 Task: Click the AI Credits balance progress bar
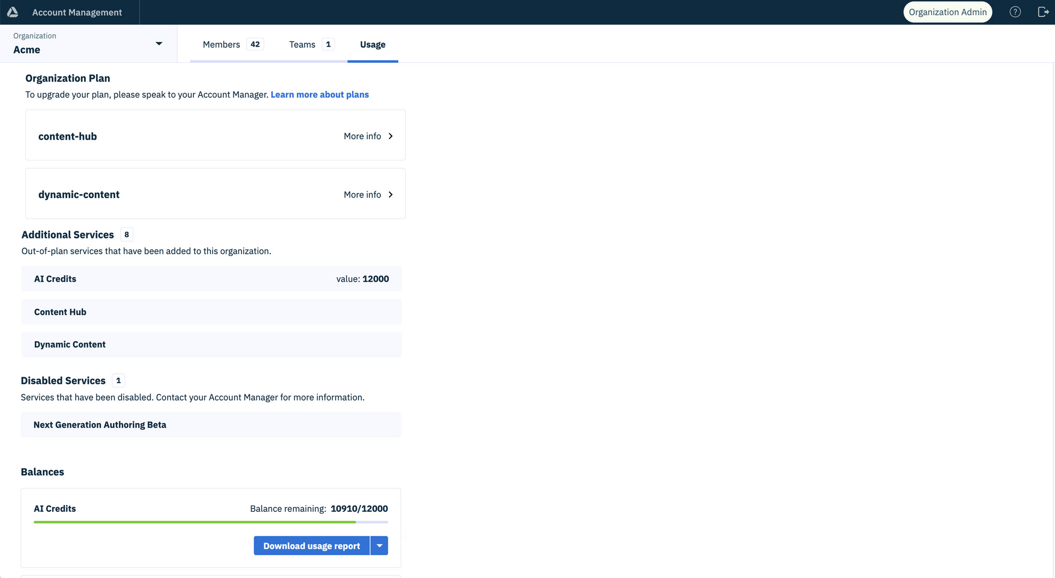coord(211,522)
